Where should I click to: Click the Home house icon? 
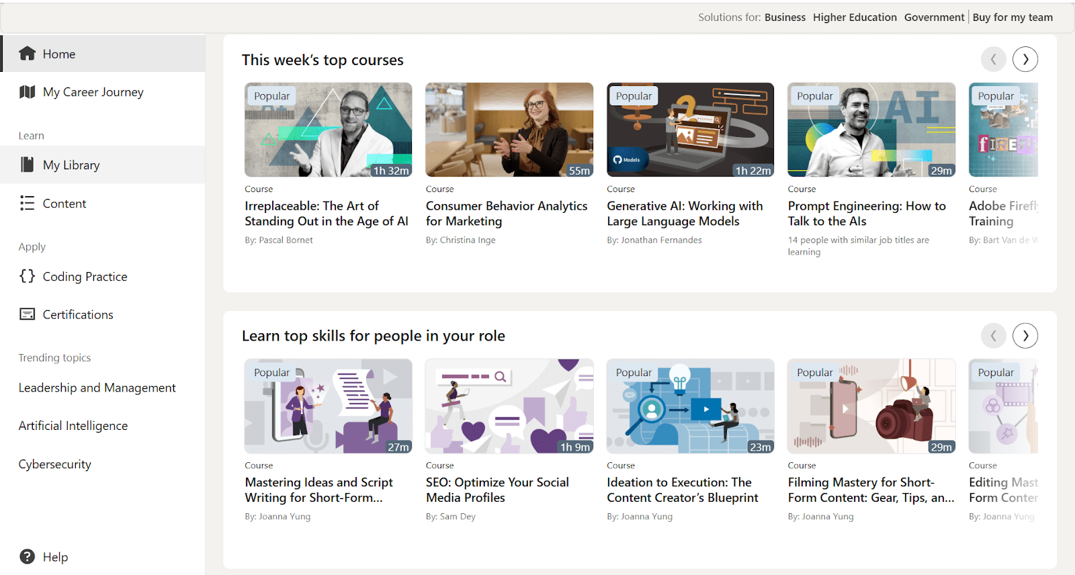pos(27,54)
